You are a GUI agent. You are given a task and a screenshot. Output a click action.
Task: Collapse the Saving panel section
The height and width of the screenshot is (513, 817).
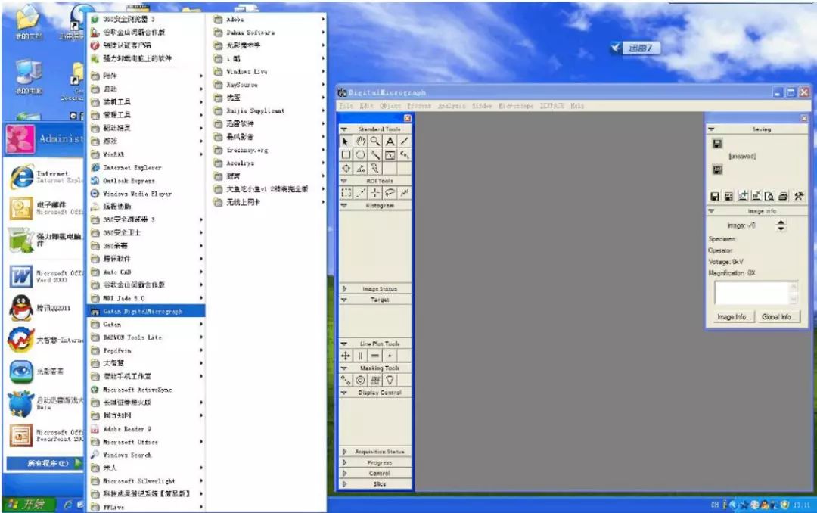coord(711,129)
